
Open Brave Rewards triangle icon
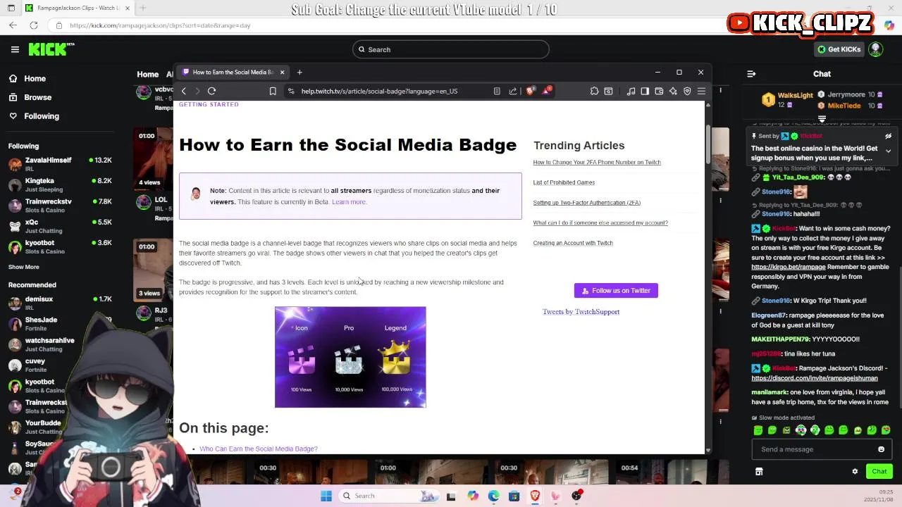tap(547, 91)
